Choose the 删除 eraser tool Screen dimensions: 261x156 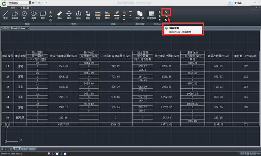[60, 15]
